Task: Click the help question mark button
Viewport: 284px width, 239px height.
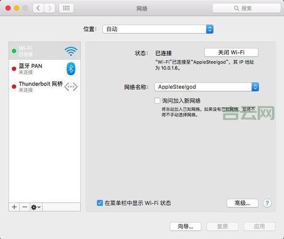Action: pyautogui.click(x=267, y=203)
